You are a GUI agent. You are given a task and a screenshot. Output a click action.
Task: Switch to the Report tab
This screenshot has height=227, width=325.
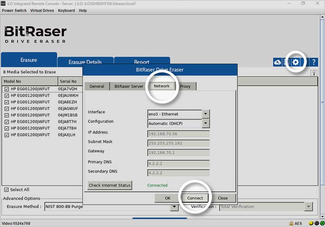[x=142, y=62]
